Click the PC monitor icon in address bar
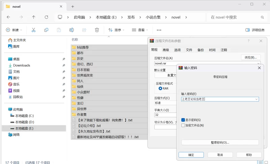This screenshot has width=270, height=164. pyautogui.click(x=60, y=17)
